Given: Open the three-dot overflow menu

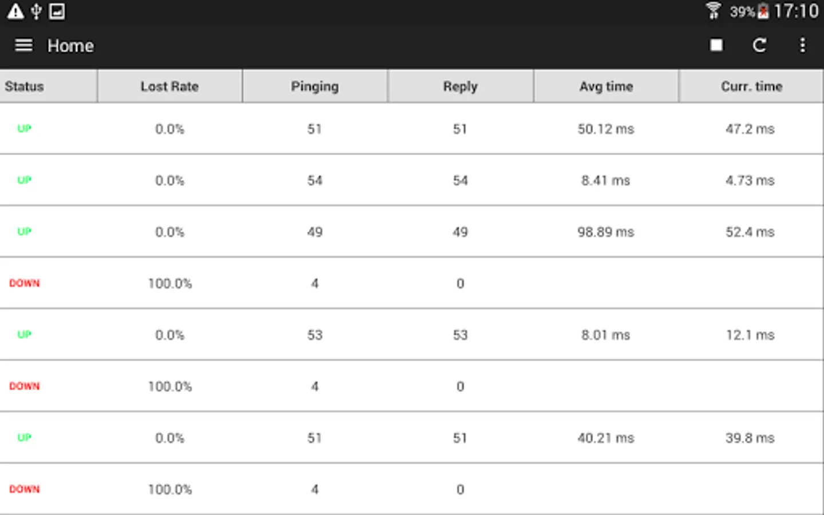Looking at the screenshot, I should click(x=802, y=45).
